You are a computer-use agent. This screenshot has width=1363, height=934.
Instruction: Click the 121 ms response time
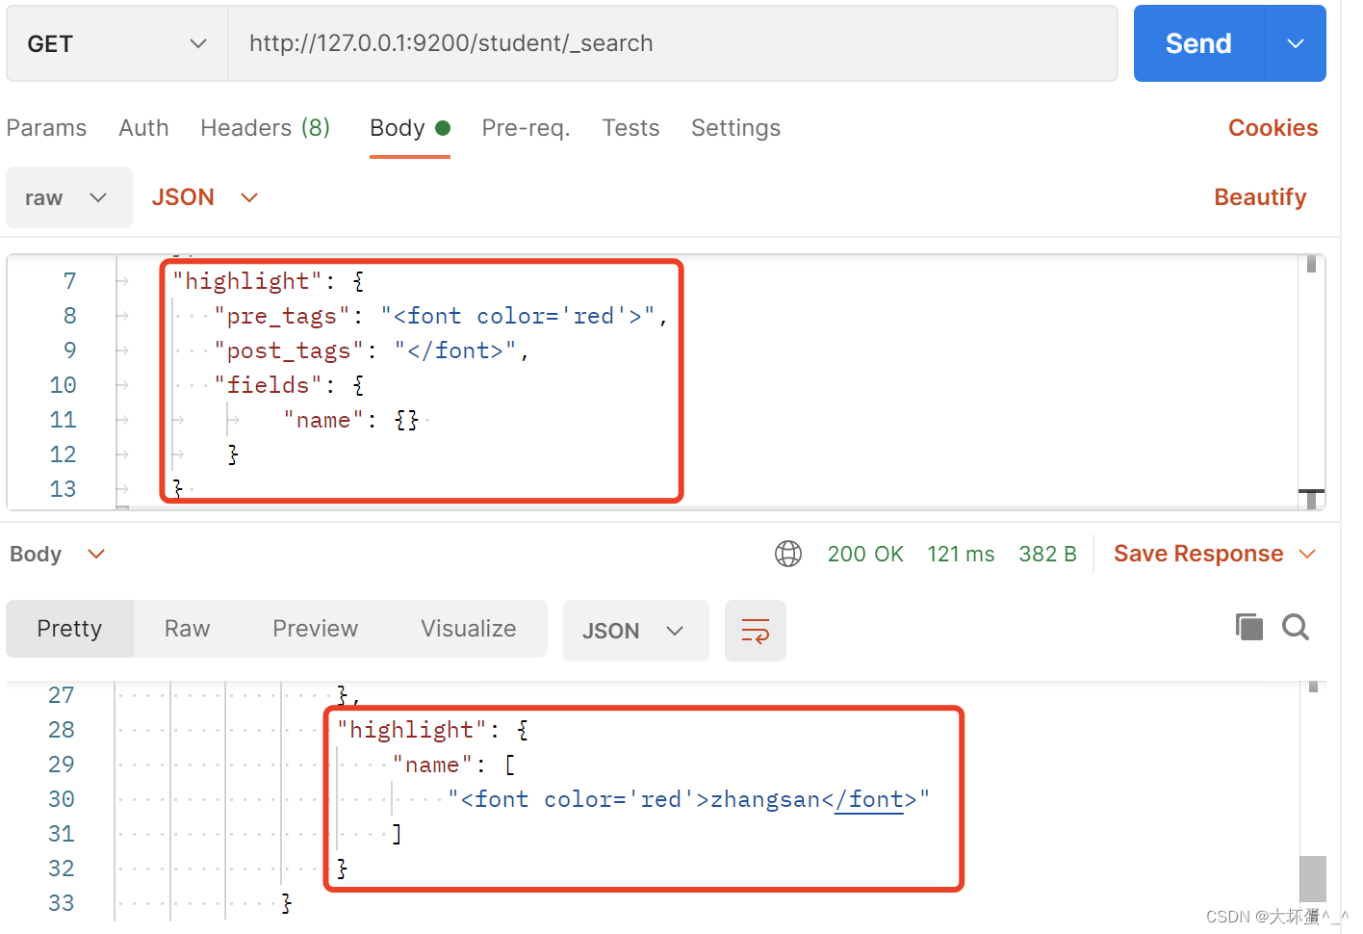click(x=961, y=554)
